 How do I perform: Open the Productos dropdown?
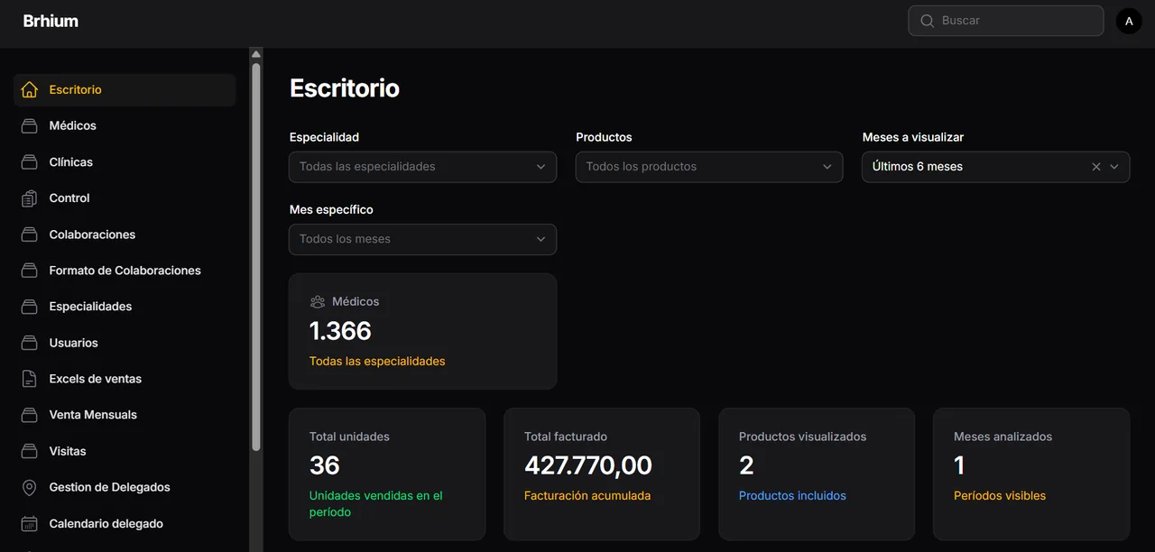(709, 167)
